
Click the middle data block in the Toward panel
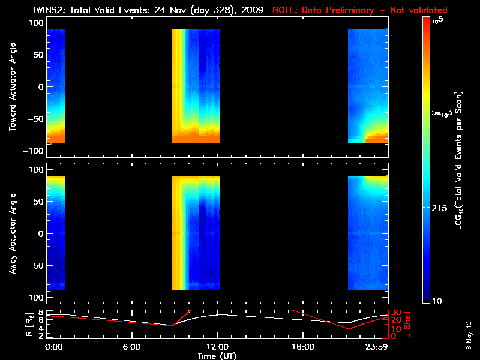click(196, 87)
